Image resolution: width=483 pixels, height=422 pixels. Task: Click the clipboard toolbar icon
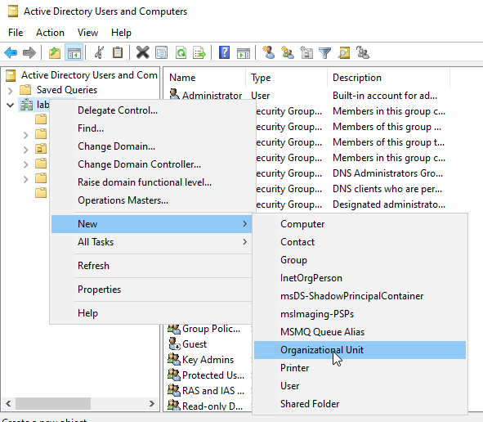(x=118, y=52)
